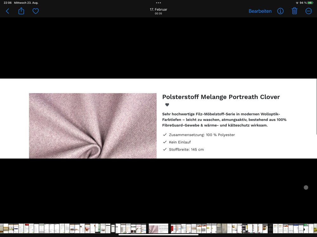This screenshot has width=317, height=237.
Task: Select the red fabric thumbnail right of current
Action: (173, 228)
